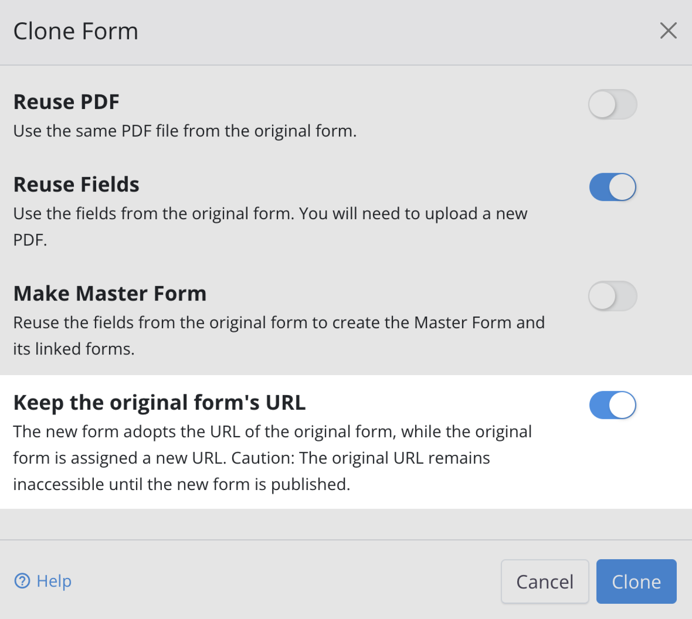The image size is (692, 619).
Task: Click the 'its linked forms' description text
Action: click(x=74, y=349)
